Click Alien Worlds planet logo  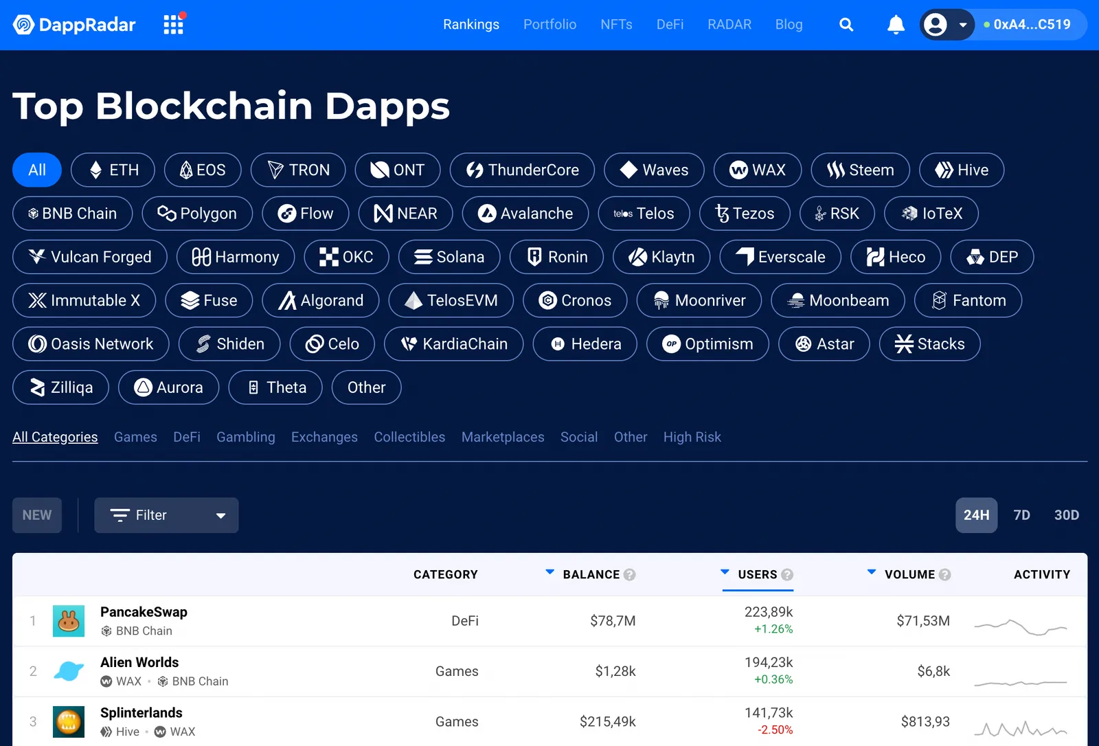69,671
